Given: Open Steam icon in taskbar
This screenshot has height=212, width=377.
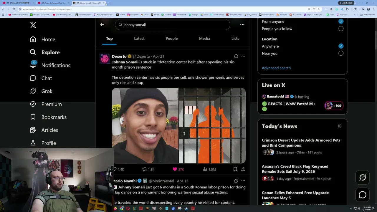Looking at the screenshot, I should 186,208.
